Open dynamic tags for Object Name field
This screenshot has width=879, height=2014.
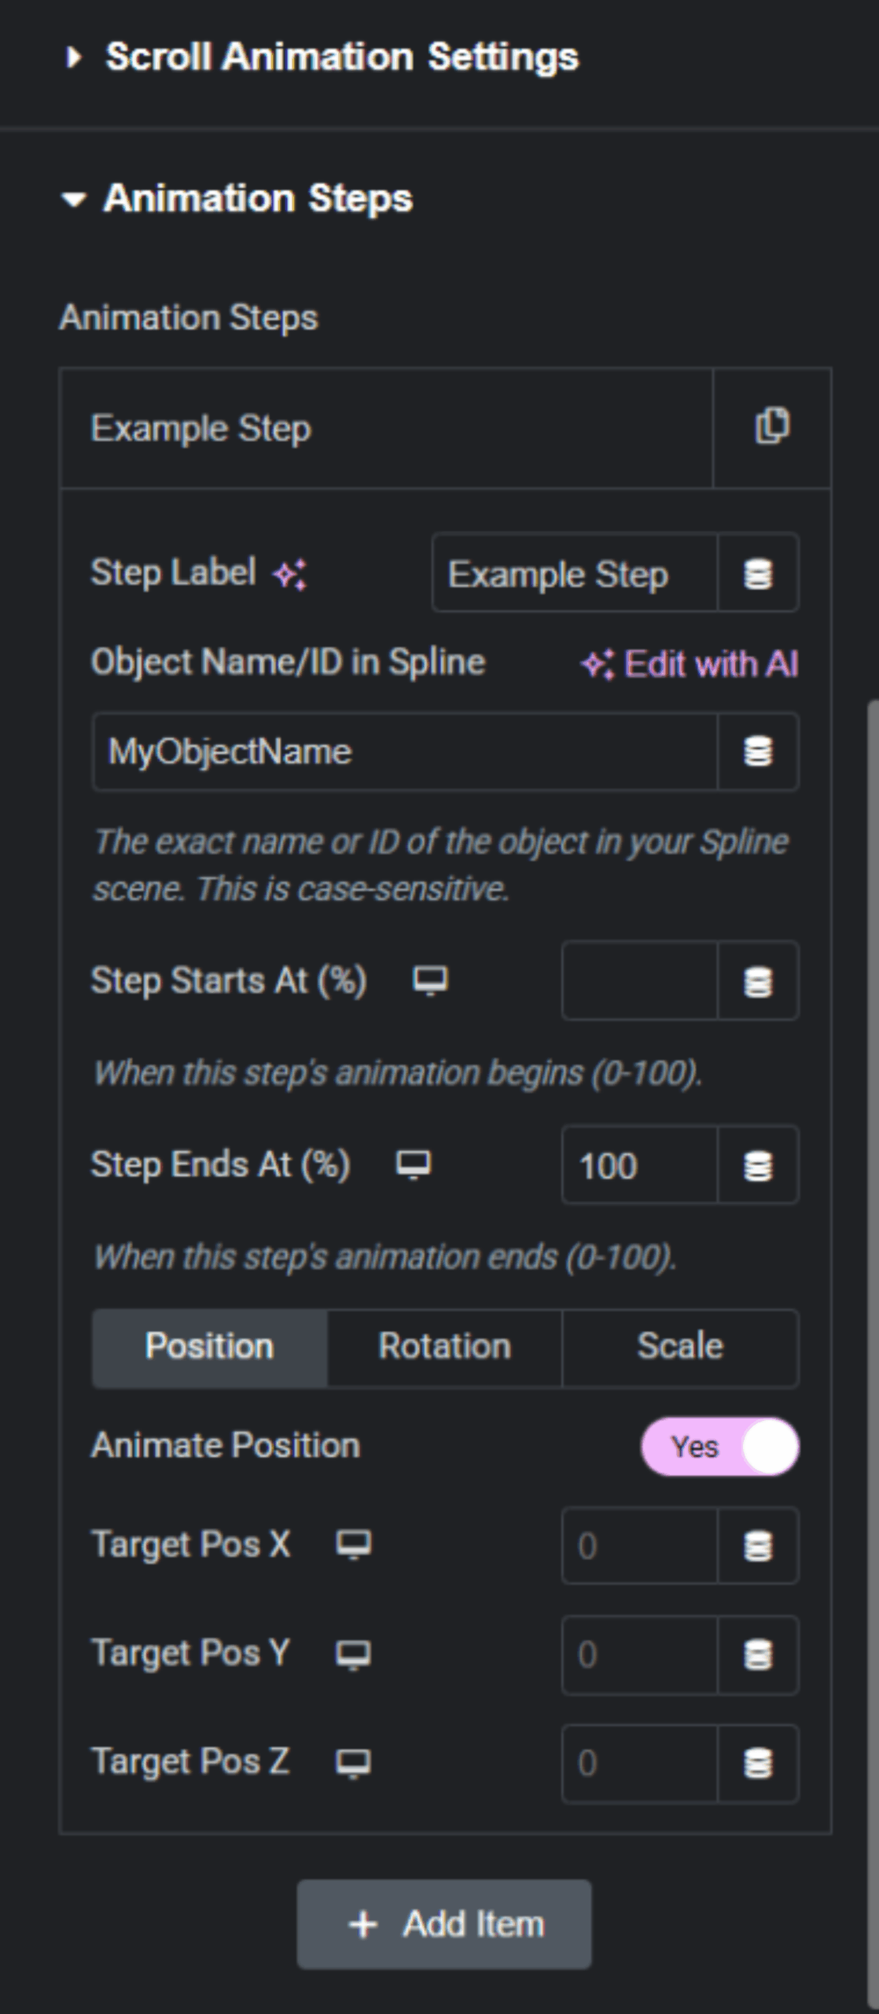[x=758, y=751]
